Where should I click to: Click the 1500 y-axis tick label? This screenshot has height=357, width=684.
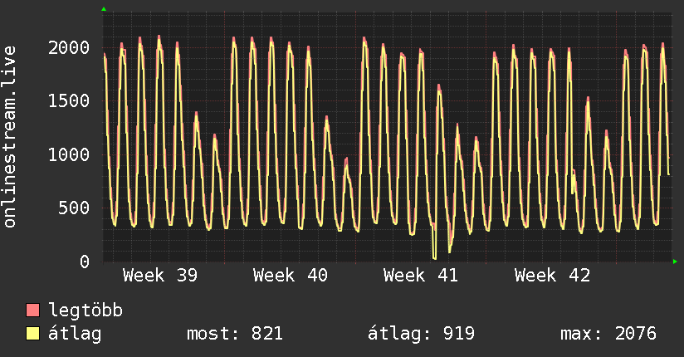[x=68, y=101]
